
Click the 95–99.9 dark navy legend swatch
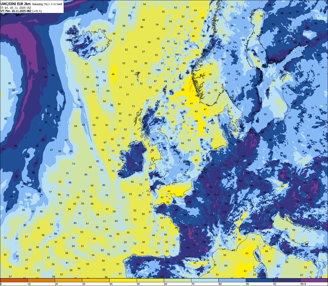coord(287,280)
